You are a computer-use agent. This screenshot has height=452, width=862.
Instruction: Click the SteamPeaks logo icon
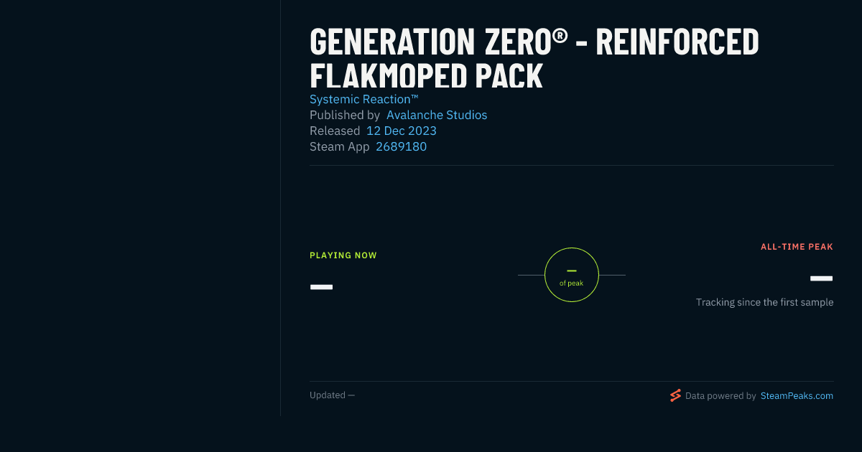(675, 395)
